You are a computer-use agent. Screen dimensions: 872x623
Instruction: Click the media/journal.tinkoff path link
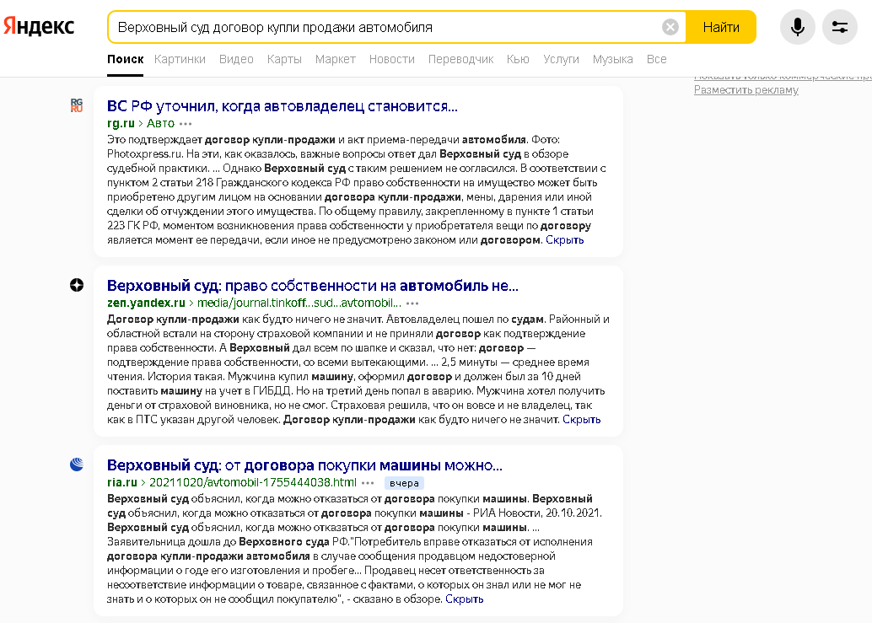click(299, 303)
